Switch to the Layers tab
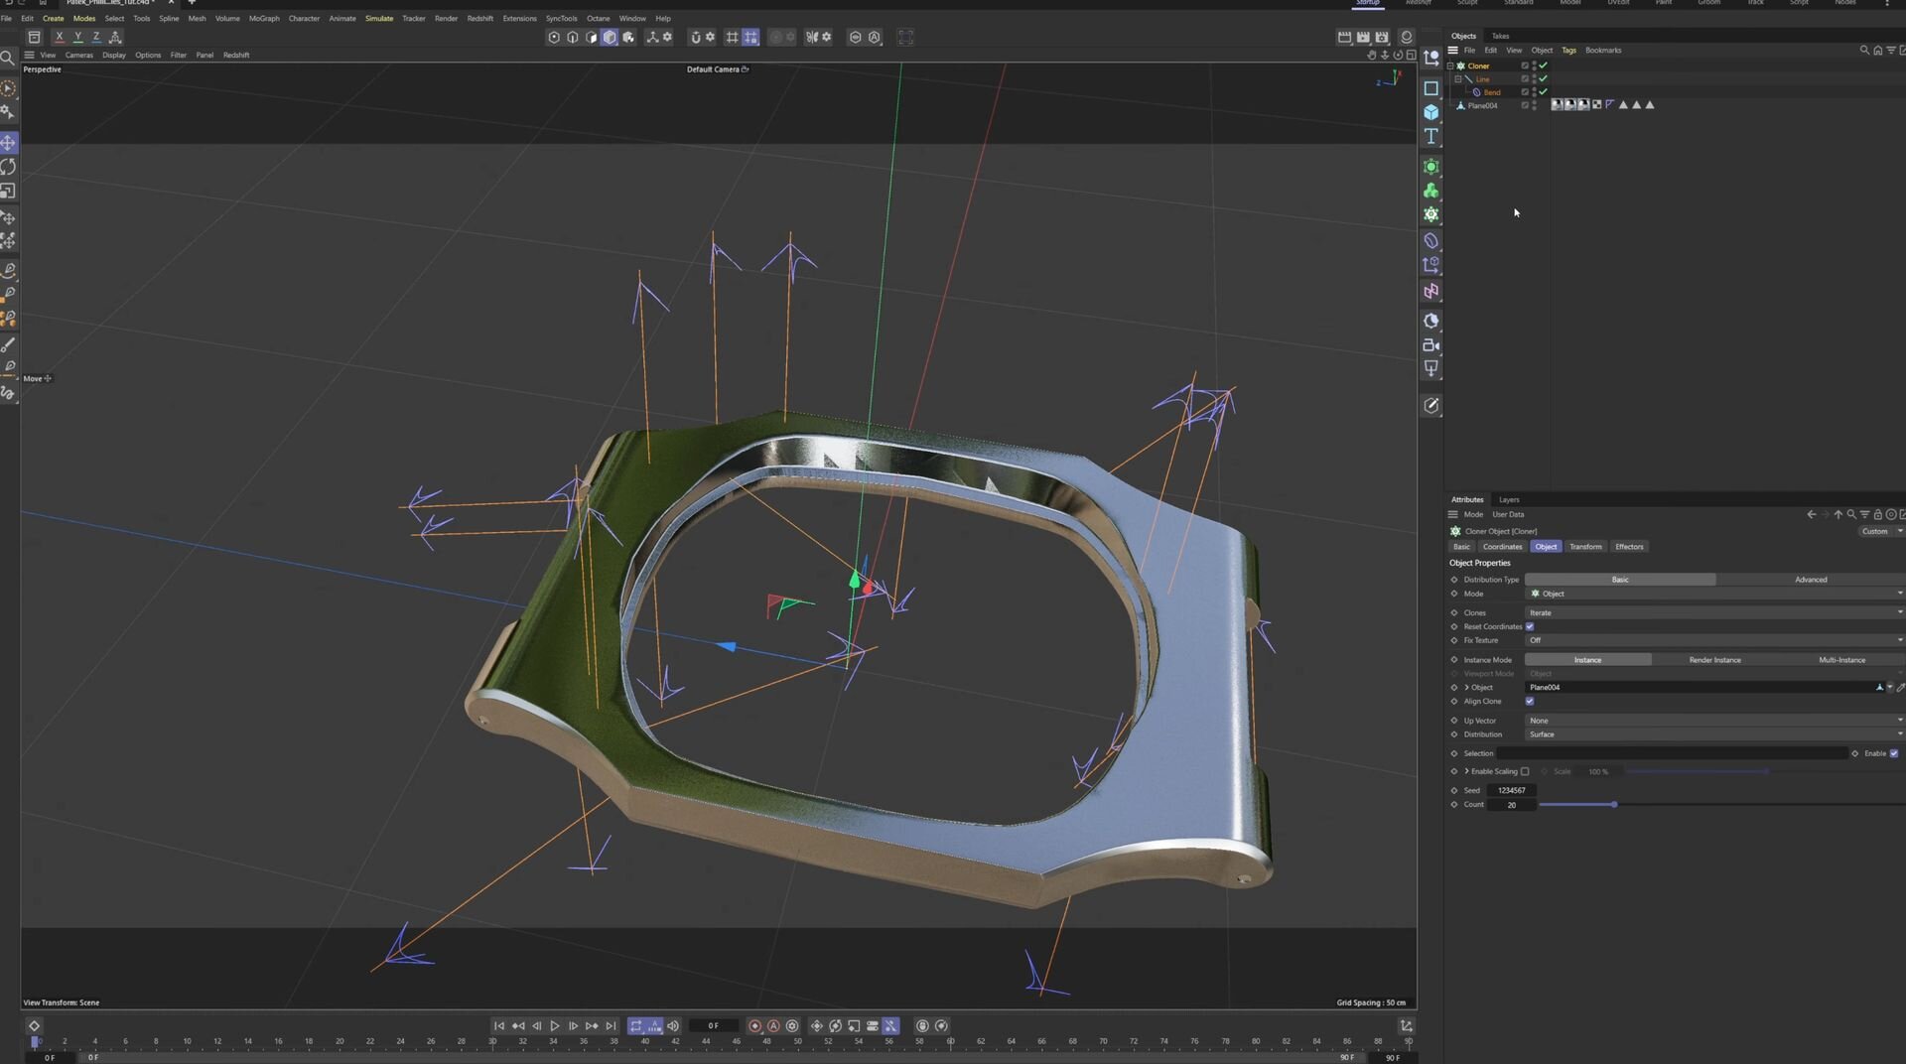1906x1064 pixels. click(1509, 499)
